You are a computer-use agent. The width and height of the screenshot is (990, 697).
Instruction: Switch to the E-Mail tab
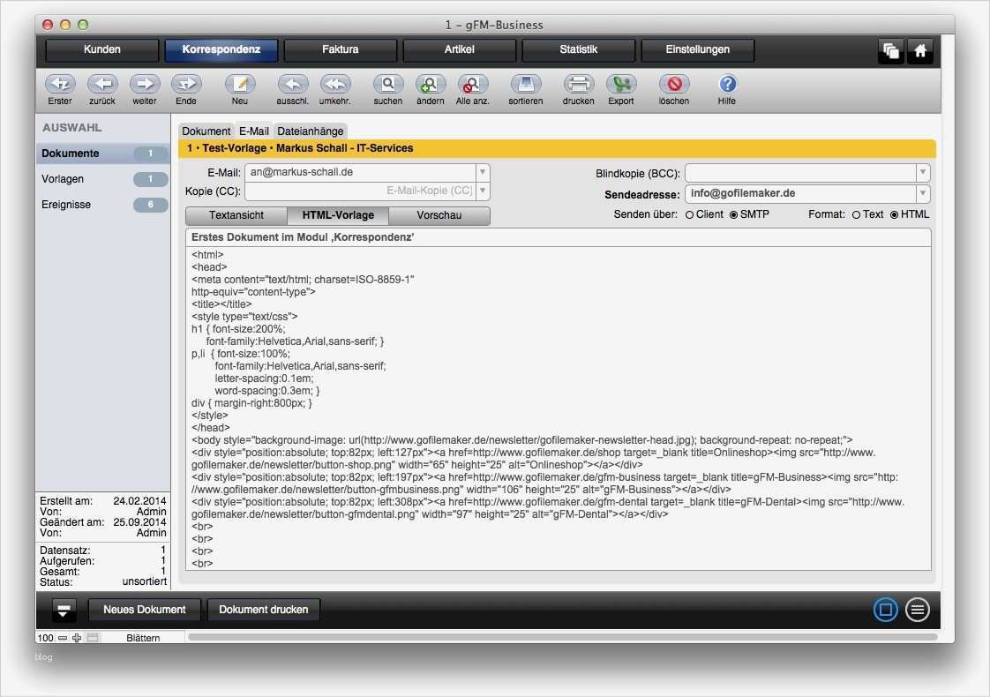[x=254, y=131]
